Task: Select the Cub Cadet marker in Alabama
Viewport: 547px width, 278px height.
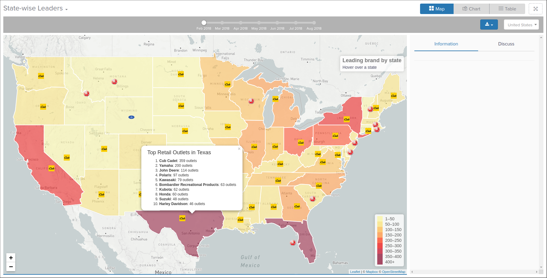Action: tap(274, 207)
